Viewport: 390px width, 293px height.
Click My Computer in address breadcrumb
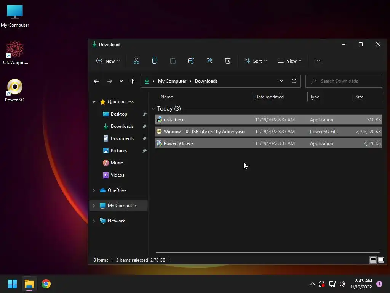(x=172, y=81)
